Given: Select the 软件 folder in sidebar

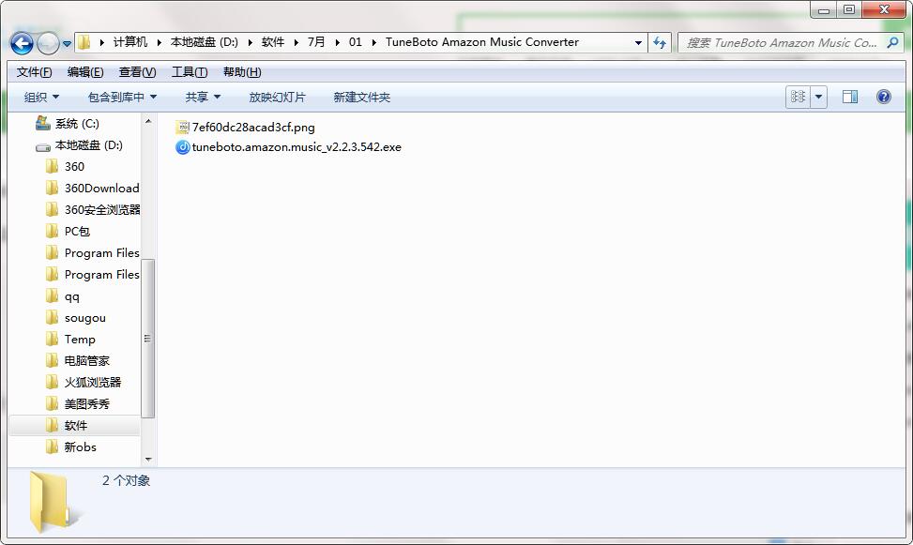Looking at the screenshot, I should click(x=75, y=425).
